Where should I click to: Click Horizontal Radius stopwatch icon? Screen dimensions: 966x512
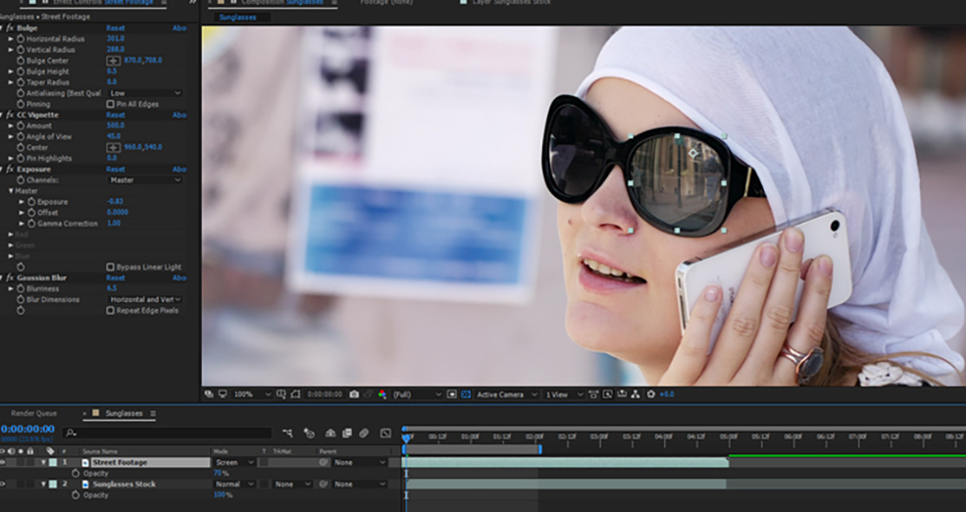[x=21, y=39]
